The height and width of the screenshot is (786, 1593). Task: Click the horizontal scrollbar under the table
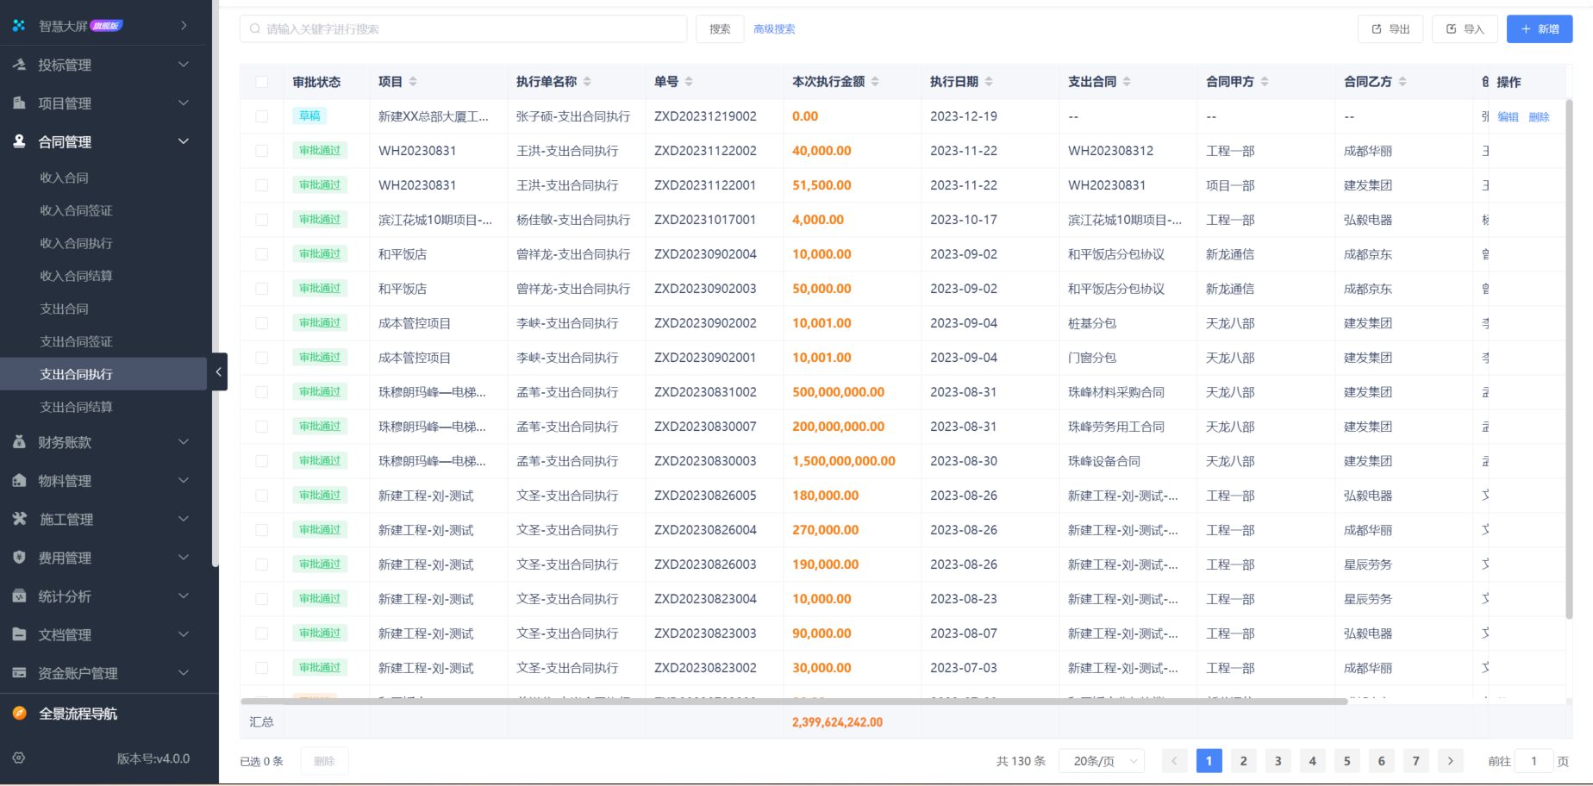tap(793, 702)
